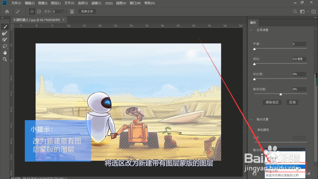Choose 新建带有图层蒙版的图层 option
318x179 pixels.
tap(285, 167)
